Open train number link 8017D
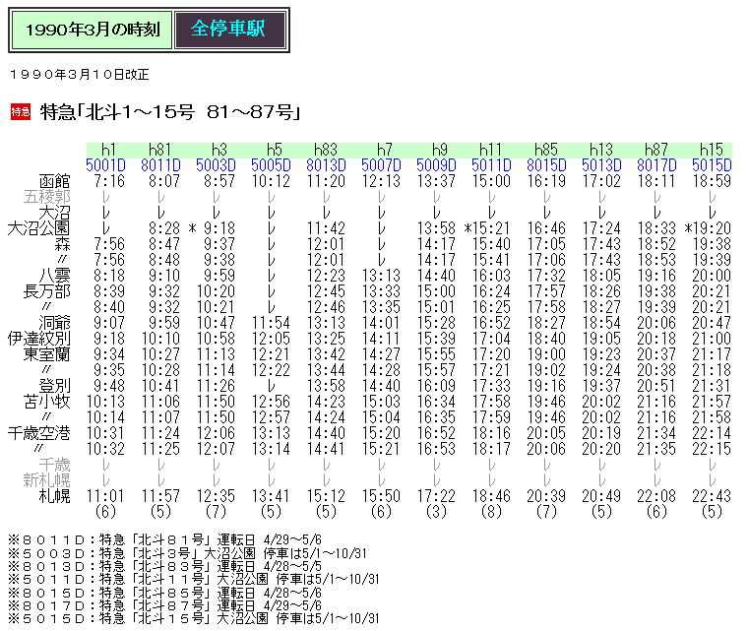Viewport: 748px width, 631px height. (x=656, y=165)
